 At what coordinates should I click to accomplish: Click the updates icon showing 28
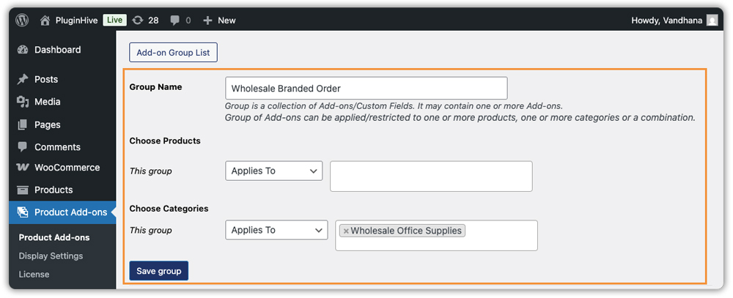click(x=137, y=21)
